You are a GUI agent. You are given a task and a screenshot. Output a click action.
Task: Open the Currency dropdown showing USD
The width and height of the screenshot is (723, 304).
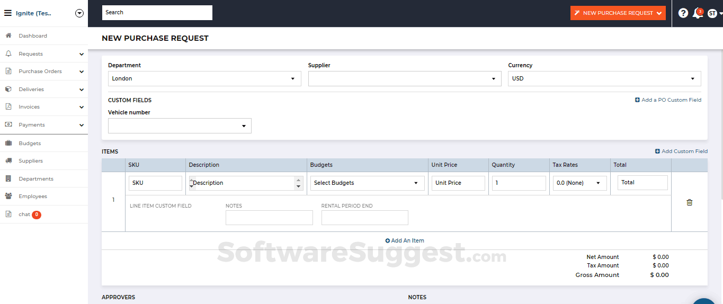click(x=604, y=79)
